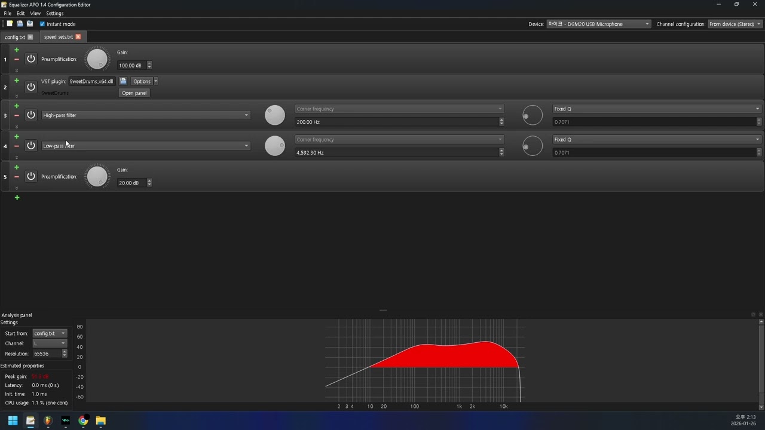
Task: Toggle power for the VST plugin row
Action: [31, 87]
